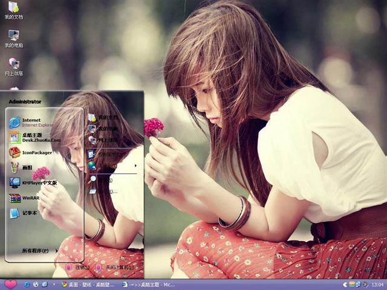Click the system tray clock showing 13:04
Image resolution: width=387 pixels, height=290 pixels.
click(x=377, y=284)
